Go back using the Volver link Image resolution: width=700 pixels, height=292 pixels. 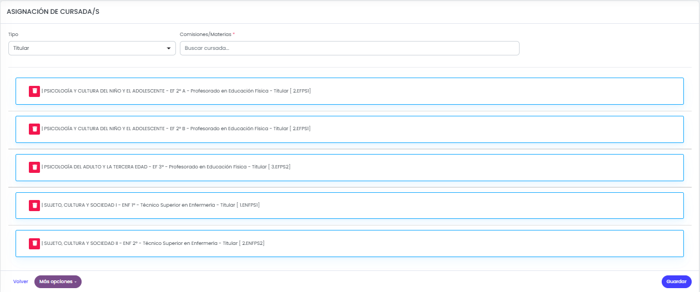coord(21,281)
